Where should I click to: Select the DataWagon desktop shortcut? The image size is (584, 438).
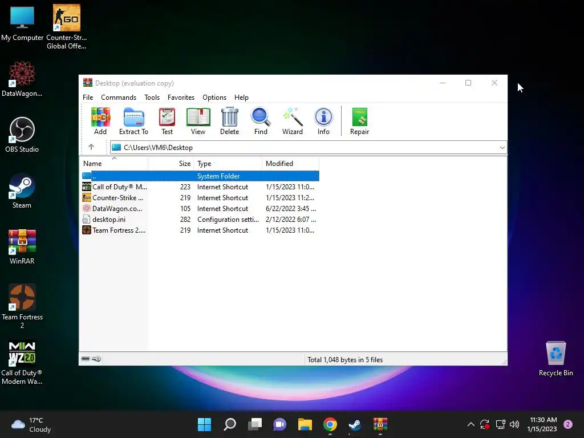[x=22, y=79]
